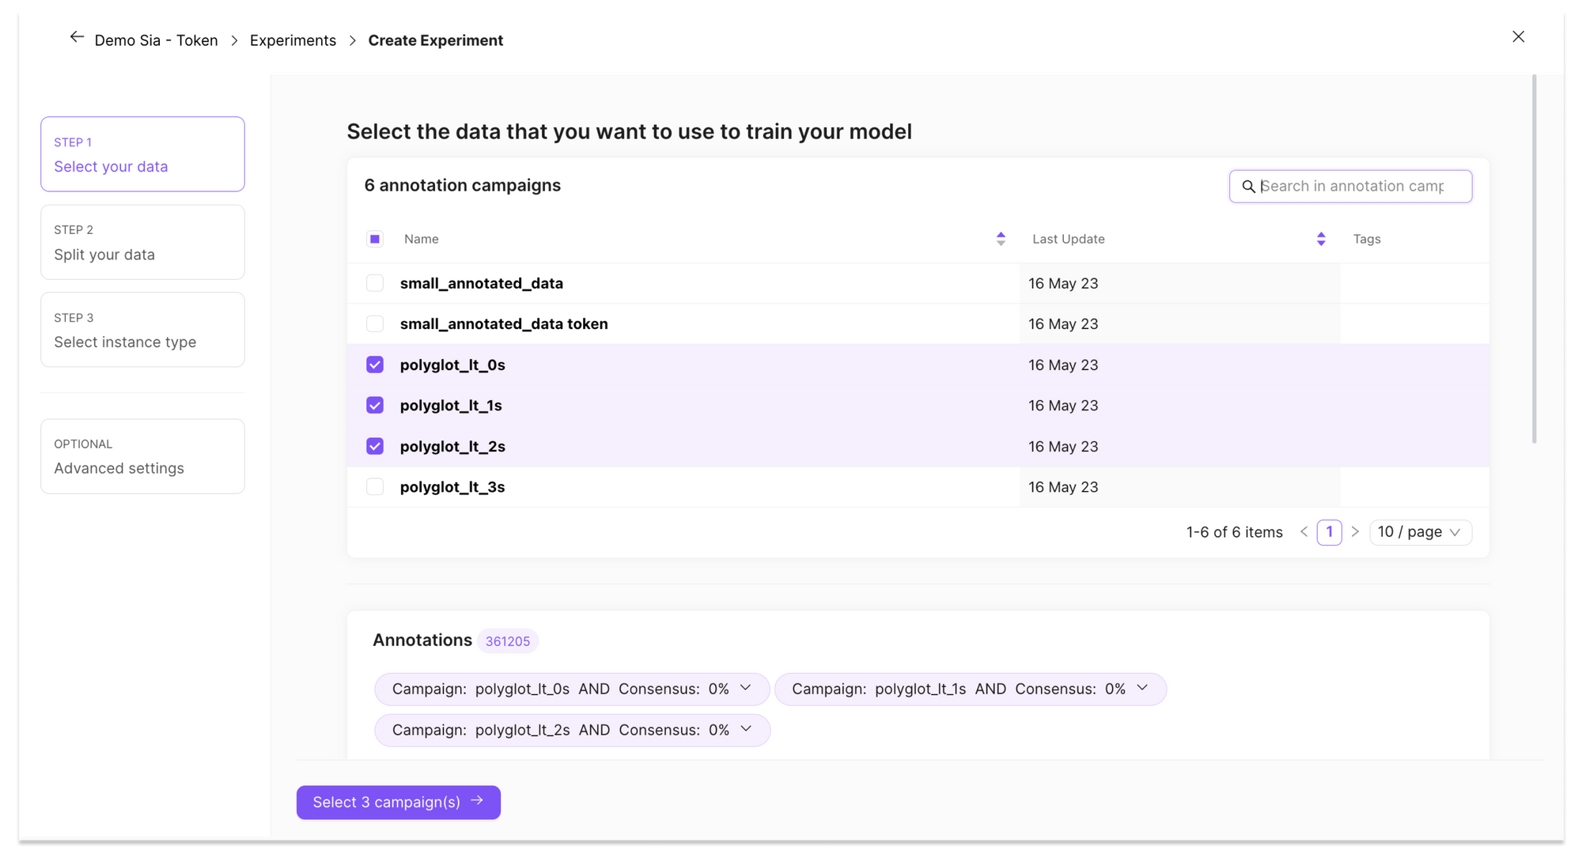Expand the polyglot_lt_0s consensus filter chip
The image size is (1582, 850).
[744, 689]
